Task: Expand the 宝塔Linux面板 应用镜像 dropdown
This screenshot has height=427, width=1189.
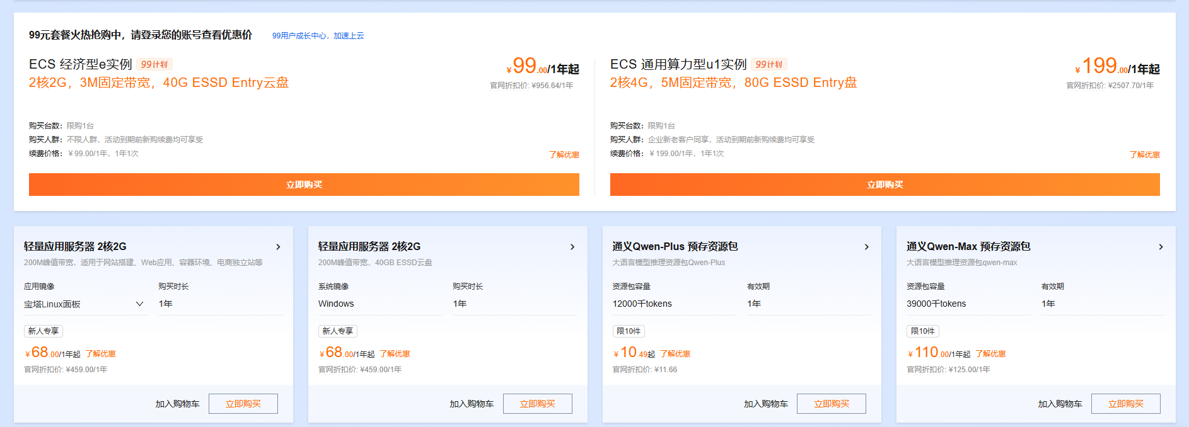Action: [85, 304]
